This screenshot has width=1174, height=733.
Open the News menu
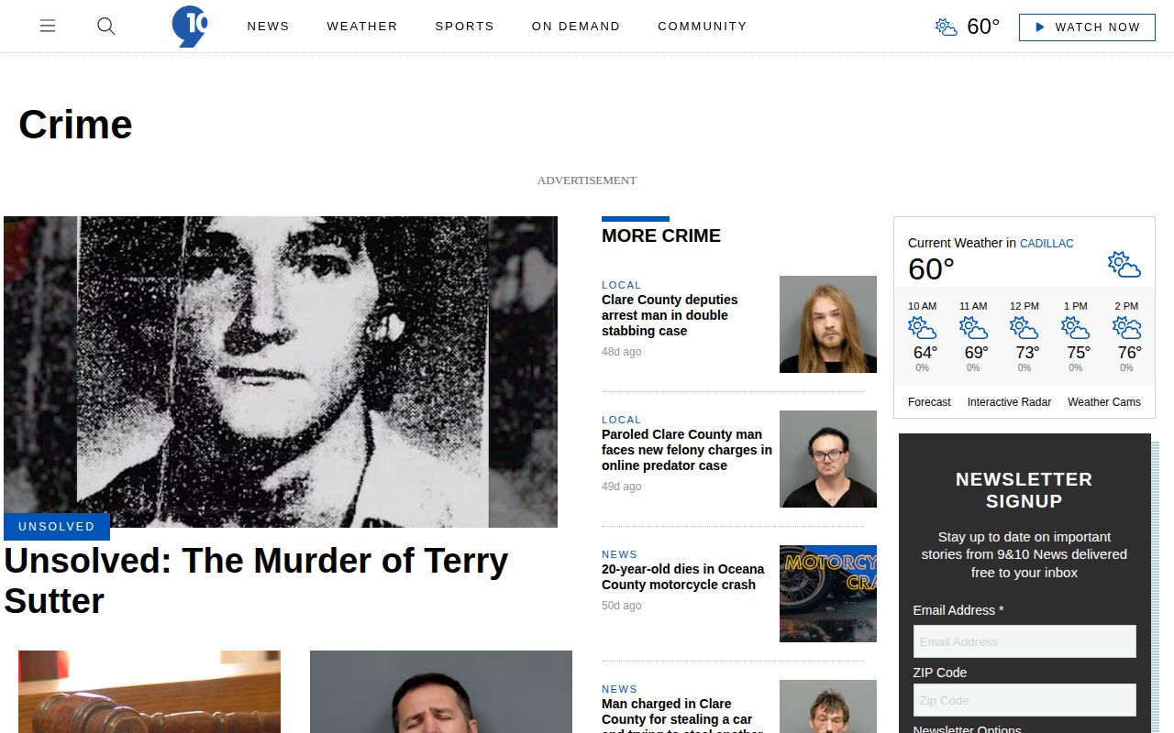pos(268,27)
